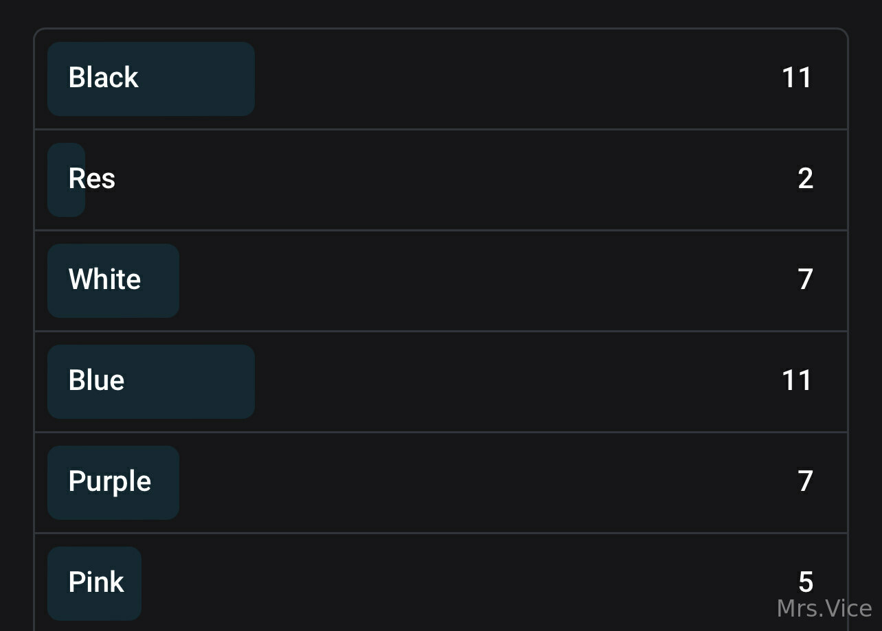Image resolution: width=882 pixels, height=631 pixels.
Task: Click the vote count 11 for Black
Action: pyautogui.click(x=797, y=78)
